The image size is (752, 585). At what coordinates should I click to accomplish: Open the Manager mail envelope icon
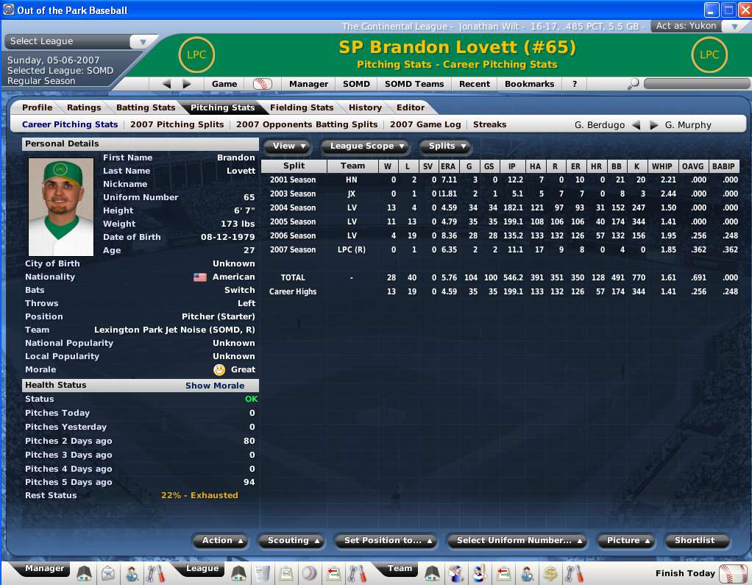(x=108, y=573)
